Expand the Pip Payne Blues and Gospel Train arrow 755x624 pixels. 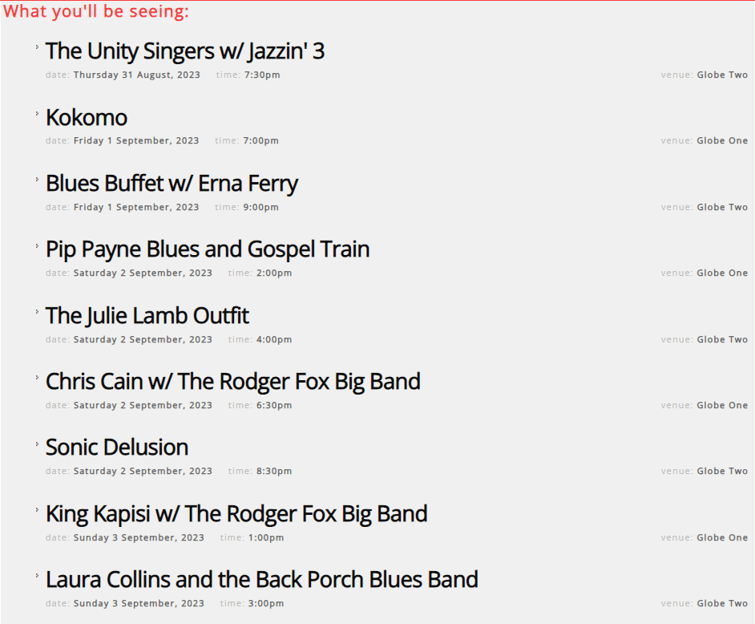37,245
